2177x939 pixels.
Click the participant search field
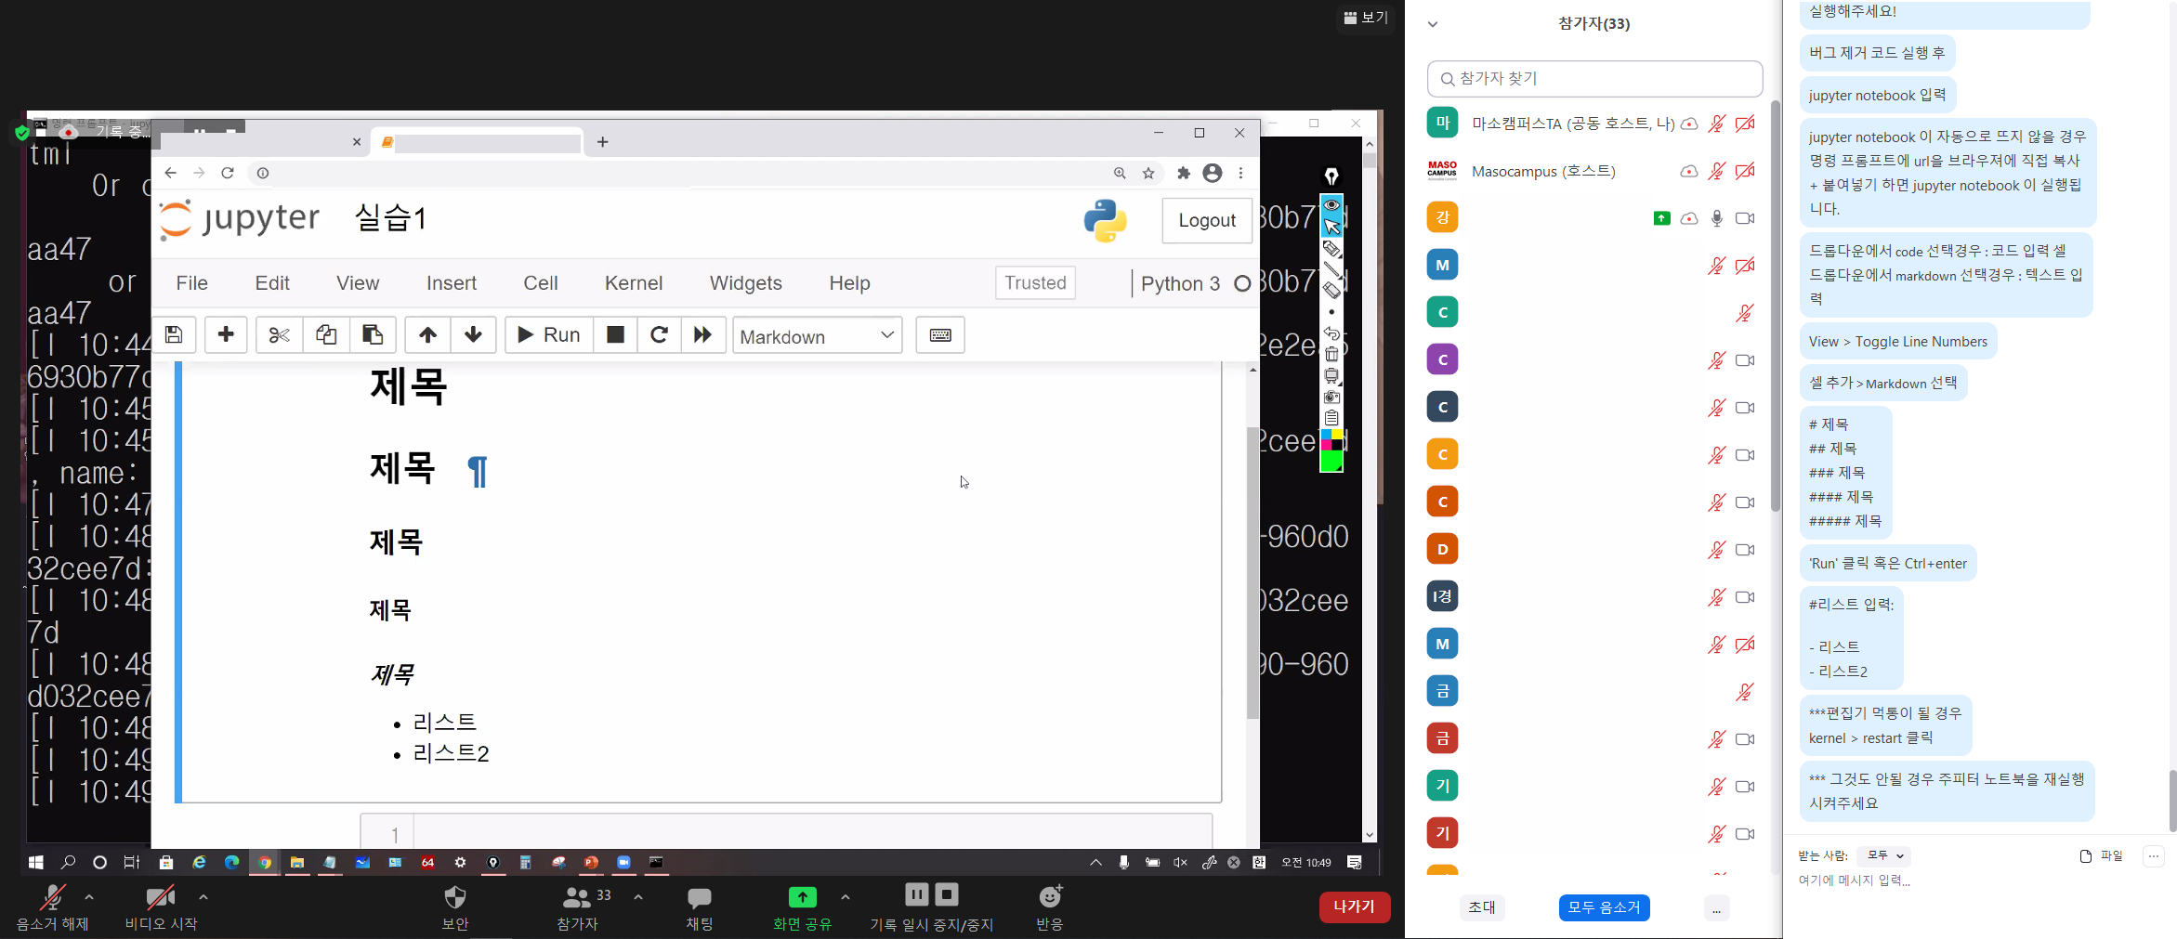tap(1594, 79)
